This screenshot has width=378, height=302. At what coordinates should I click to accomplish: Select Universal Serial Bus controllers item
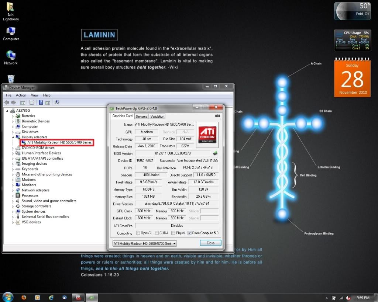point(45,217)
